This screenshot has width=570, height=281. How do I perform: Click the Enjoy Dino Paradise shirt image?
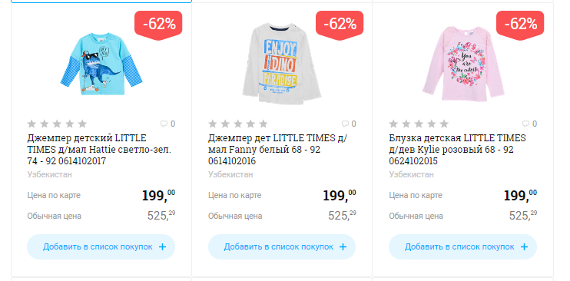[x=281, y=64]
